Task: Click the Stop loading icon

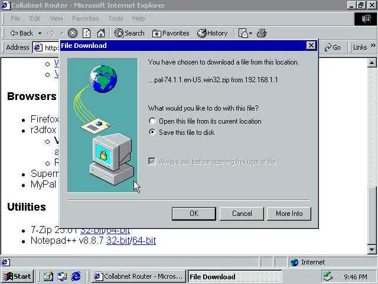Action: [72, 33]
